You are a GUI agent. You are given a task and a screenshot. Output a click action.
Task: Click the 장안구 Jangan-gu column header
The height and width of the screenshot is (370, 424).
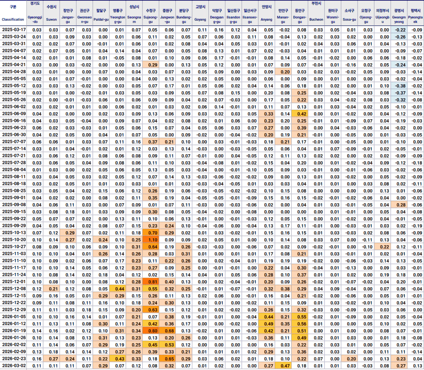pos(68,13)
